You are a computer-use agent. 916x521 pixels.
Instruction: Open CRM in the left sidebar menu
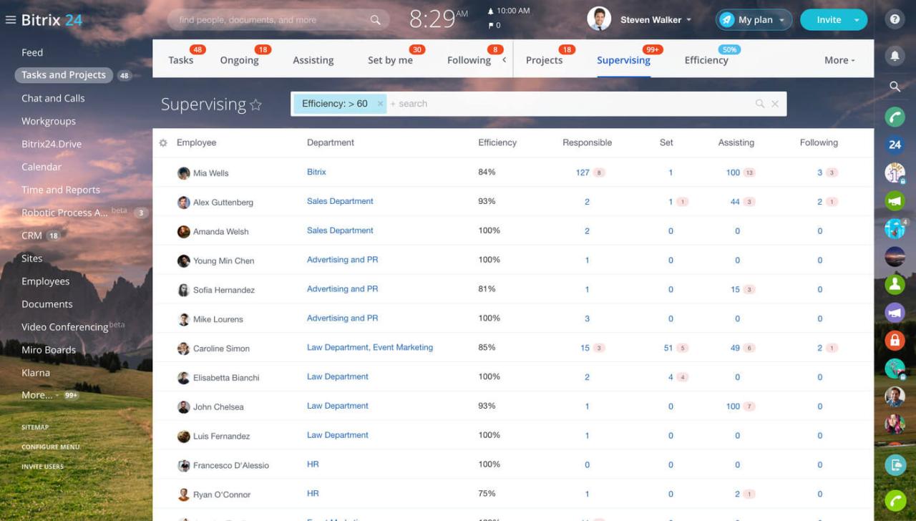(31, 235)
